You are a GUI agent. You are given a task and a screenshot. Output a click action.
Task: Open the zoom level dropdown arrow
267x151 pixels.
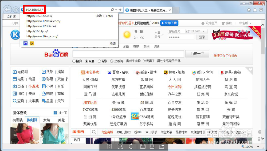pos(258,147)
